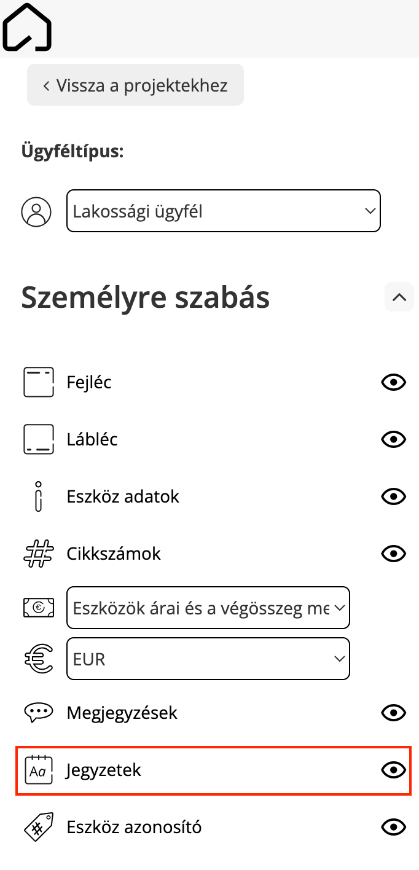Image resolution: width=419 pixels, height=870 pixels.
Task: Click the user profile icon beside Ügyféltípus
Action: pyautogui.click(x=36, y=211)
